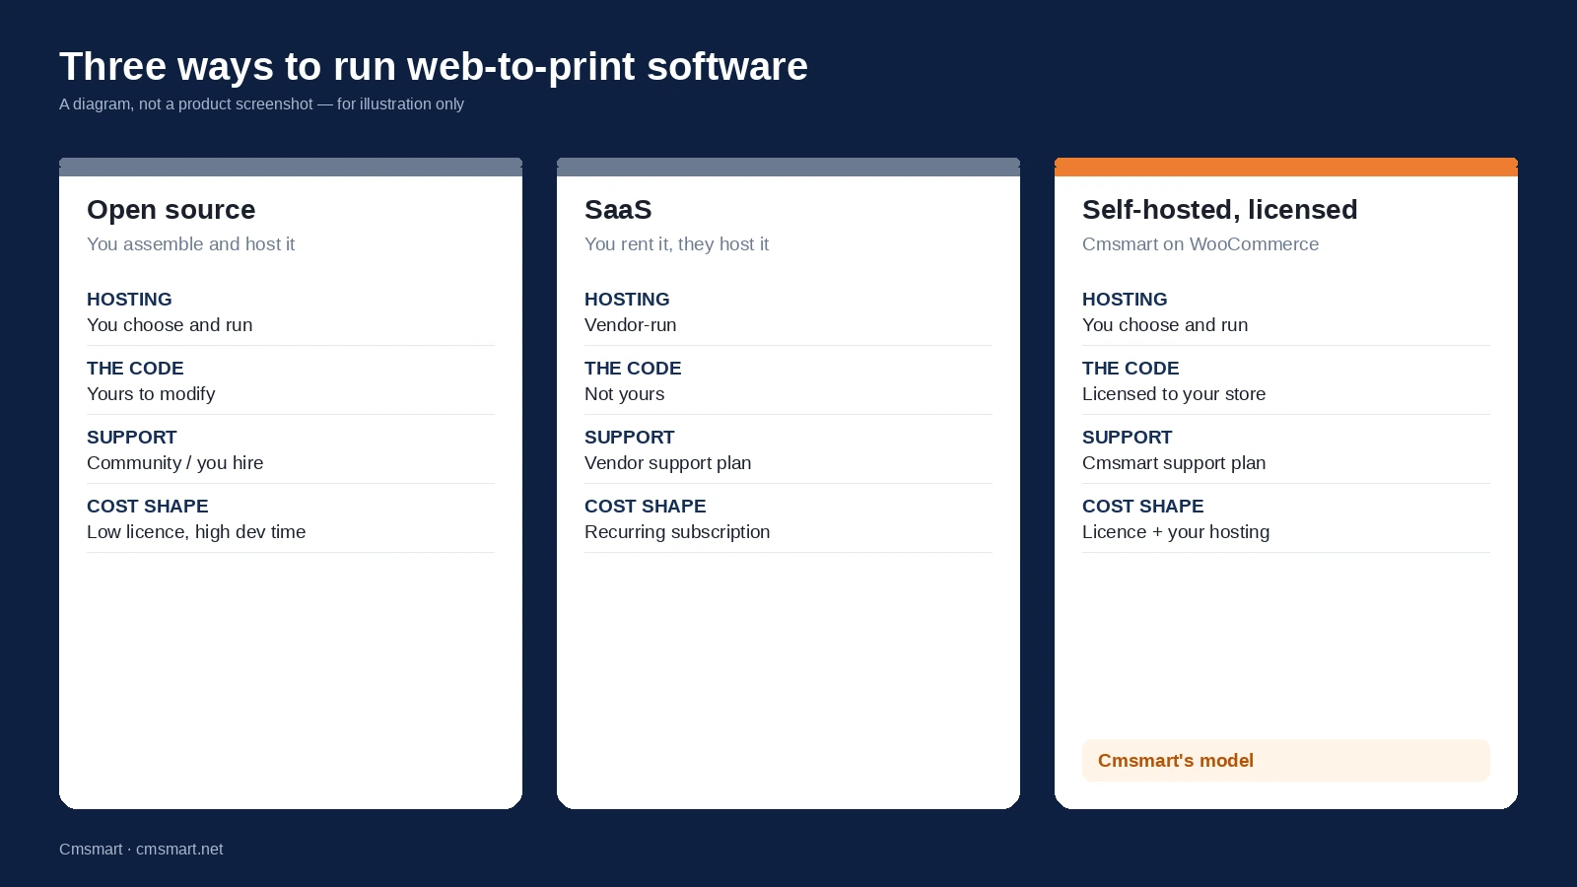Click THE CODE label in Open source card

coord(135,369)
